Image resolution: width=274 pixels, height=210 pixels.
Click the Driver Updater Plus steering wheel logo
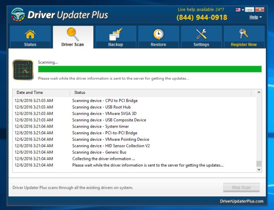(x=18, y=15)
